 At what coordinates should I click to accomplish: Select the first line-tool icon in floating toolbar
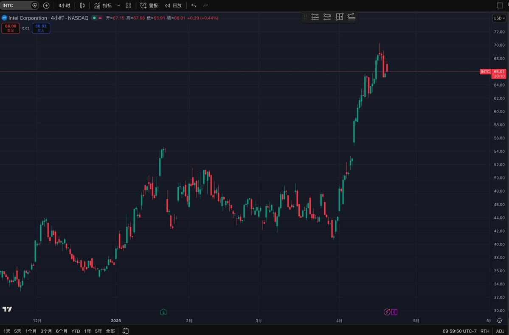pyautogui.click(x=315, y=17)
